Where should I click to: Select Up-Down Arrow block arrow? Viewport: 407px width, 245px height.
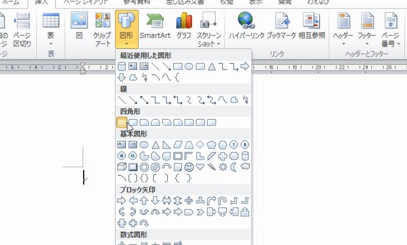click(x=178, y=200)
